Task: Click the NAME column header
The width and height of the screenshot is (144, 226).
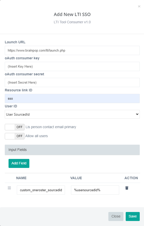Action: 21,178
